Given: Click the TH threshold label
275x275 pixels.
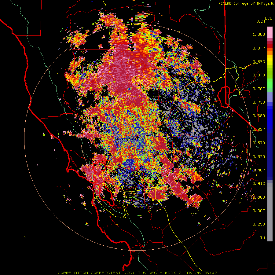Looking at the screenshot, I should tap(262, 238).
